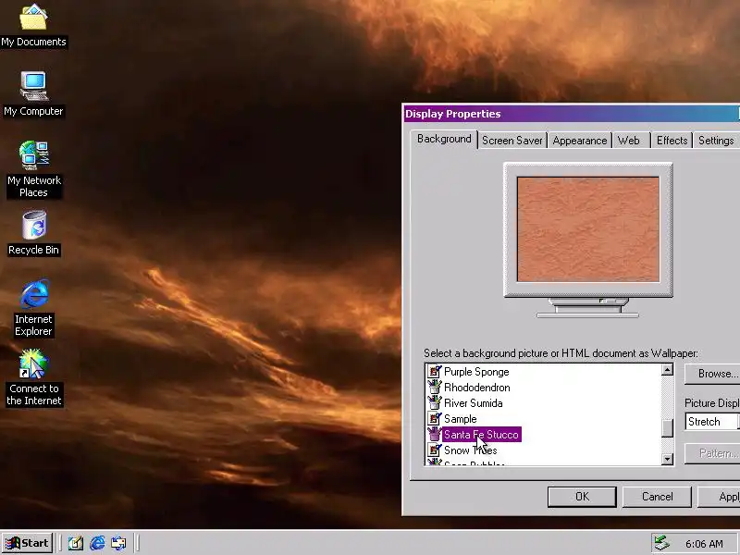Click the wallpaper preview monitor
This screenshot has width=740, height=555.
click(x=588, y=240)
